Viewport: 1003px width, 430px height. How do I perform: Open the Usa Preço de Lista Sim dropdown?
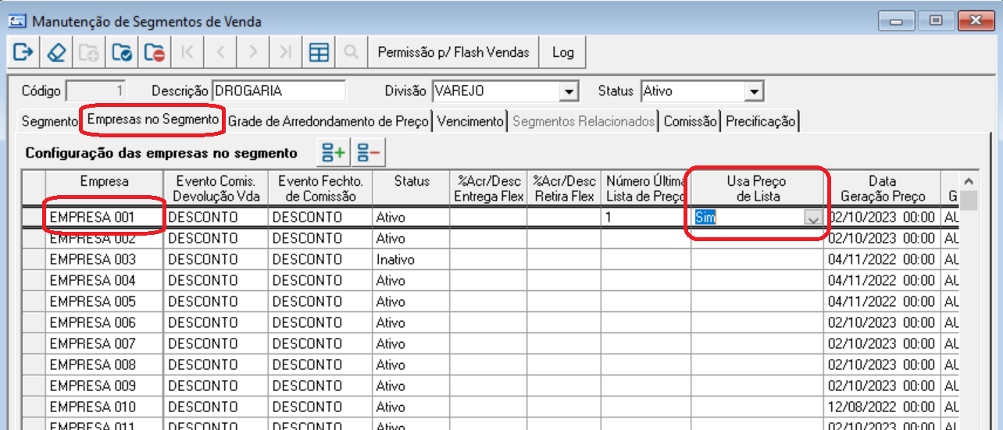(x=813, y=219)
